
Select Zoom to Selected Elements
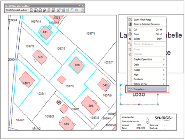pyautogui.click(x=147, y=24)
